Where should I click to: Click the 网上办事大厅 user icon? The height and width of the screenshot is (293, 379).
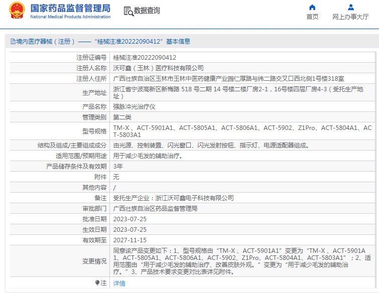tap(351, 8)
